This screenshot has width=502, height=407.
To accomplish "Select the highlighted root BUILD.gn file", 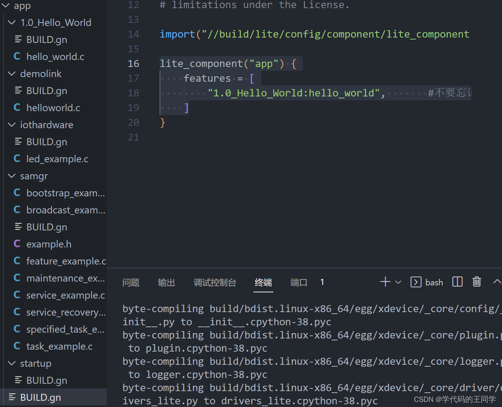I will pyautogui.click(x=53, y=397).
